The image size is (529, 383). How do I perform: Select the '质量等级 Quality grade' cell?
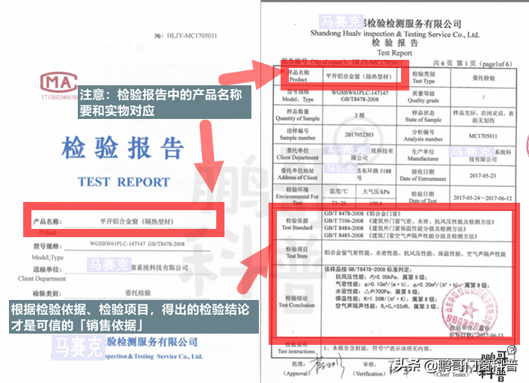(423, 96)
